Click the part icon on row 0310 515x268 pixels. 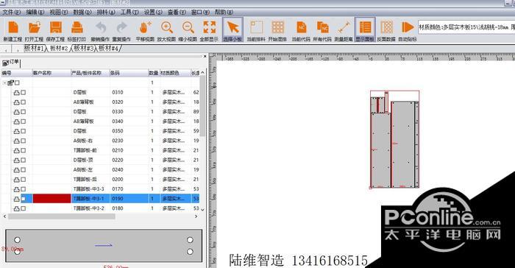16,93
